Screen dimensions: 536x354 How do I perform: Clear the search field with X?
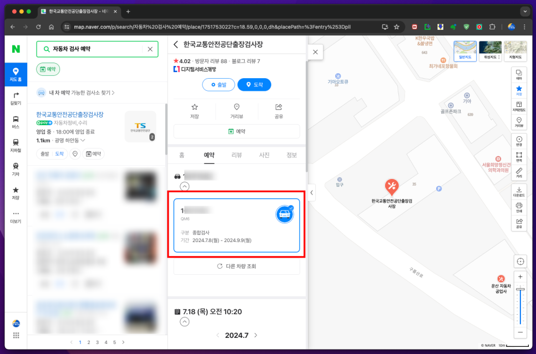(150, 49)
